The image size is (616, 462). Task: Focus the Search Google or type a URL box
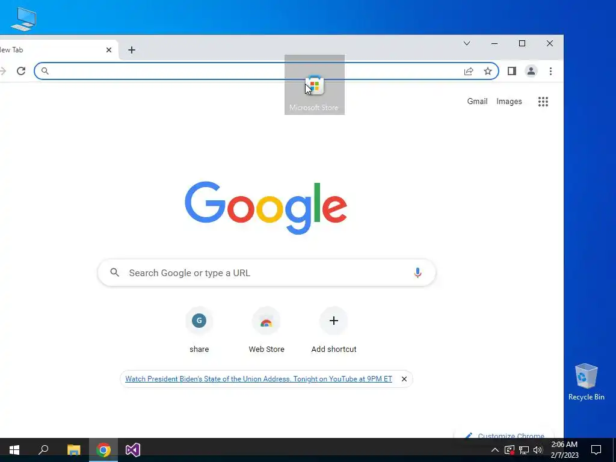coord(266,273)
